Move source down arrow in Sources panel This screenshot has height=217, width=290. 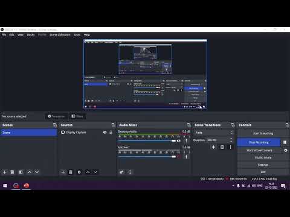click(x=95, y=172)
